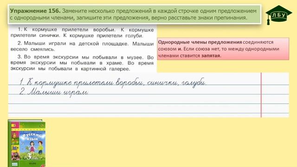297x167 pixels.
Task: Click the words 'союзом и' in the rule box
Action: (170, 49)
